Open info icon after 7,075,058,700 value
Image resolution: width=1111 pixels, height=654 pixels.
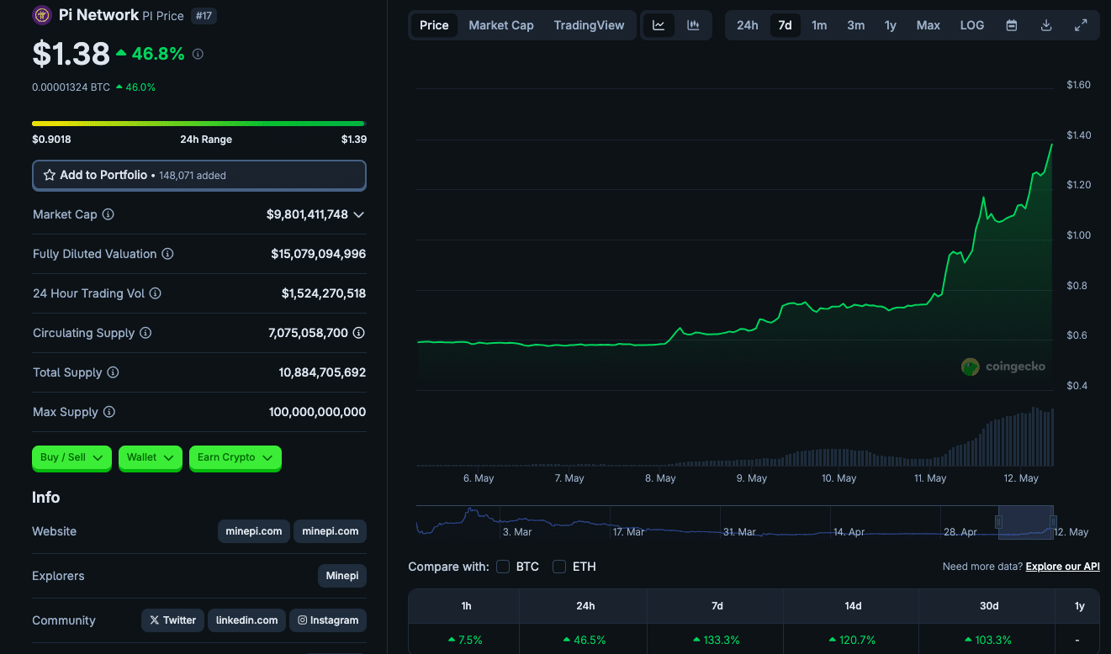click(359, 333)
